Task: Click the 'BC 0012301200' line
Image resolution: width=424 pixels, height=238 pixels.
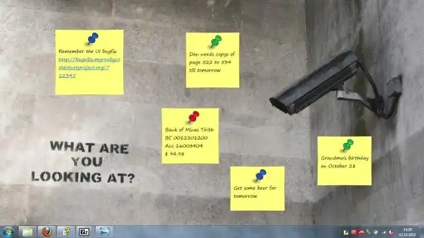Action: point(186,138)
